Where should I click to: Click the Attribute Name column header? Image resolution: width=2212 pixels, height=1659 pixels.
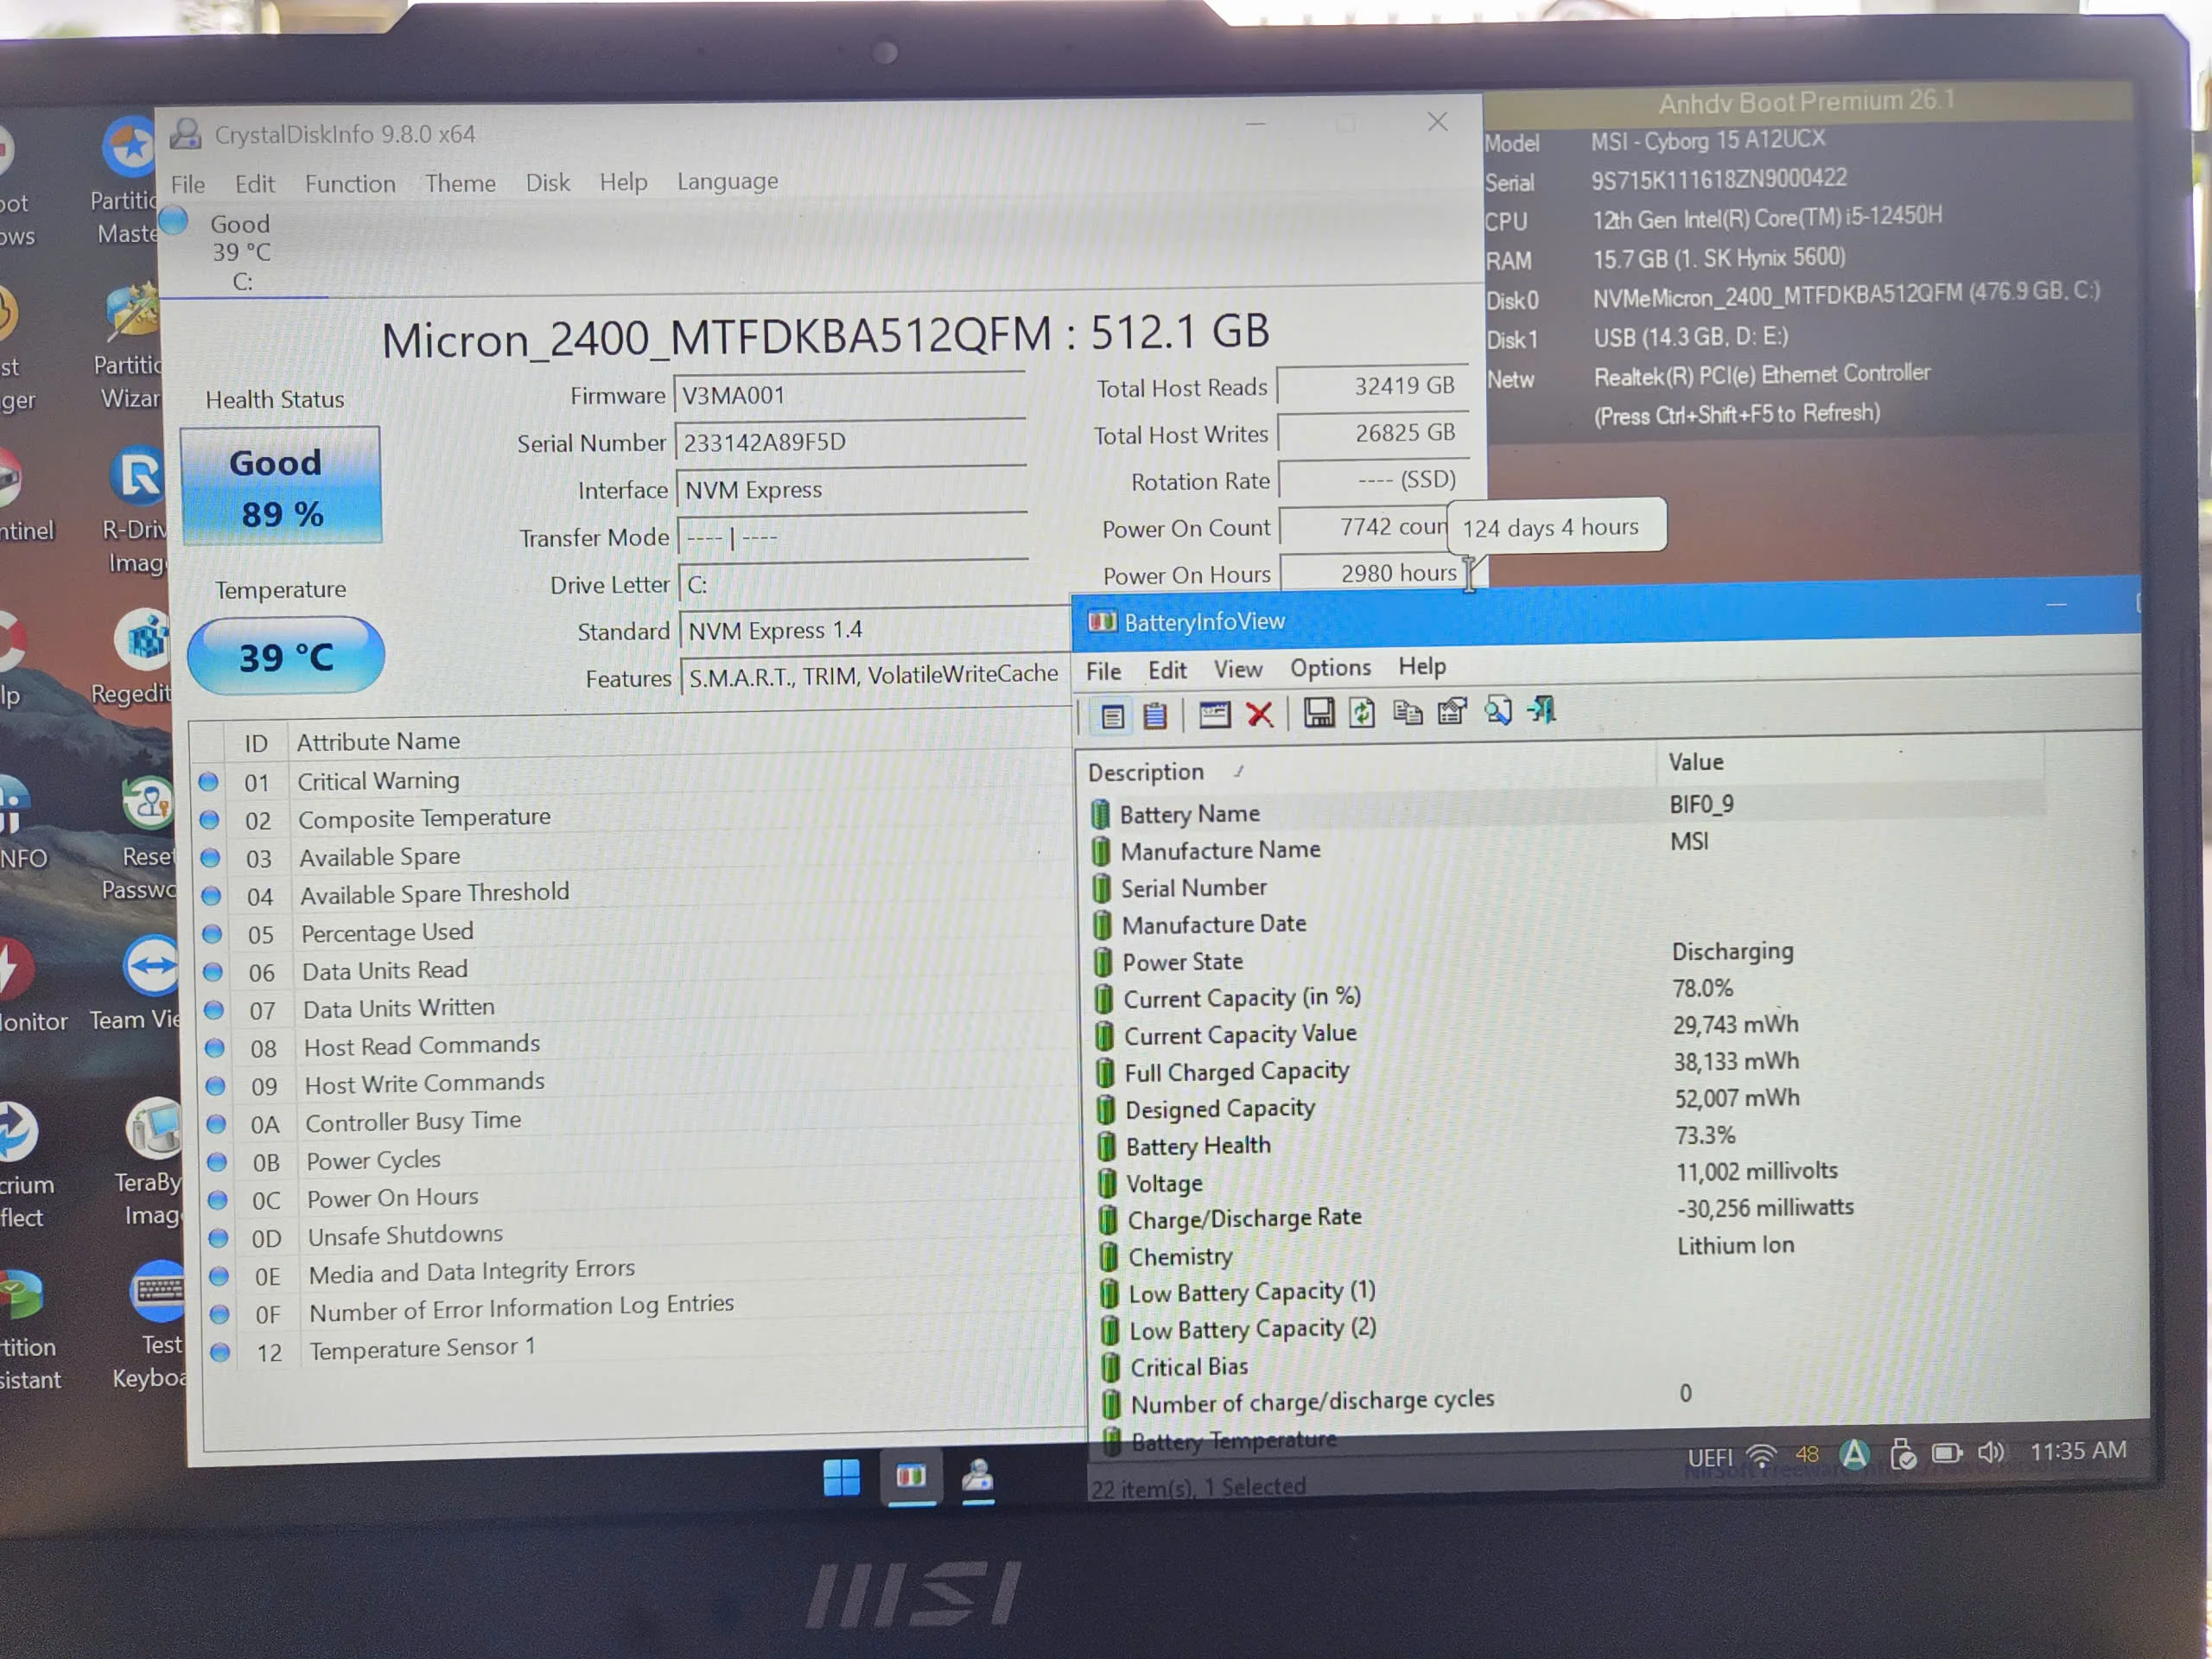(680, 740)
